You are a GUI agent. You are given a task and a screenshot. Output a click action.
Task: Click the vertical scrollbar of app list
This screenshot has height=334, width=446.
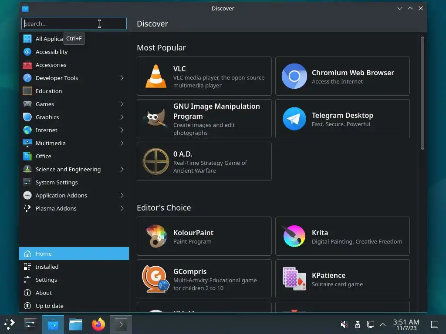[x=422, y=93]
